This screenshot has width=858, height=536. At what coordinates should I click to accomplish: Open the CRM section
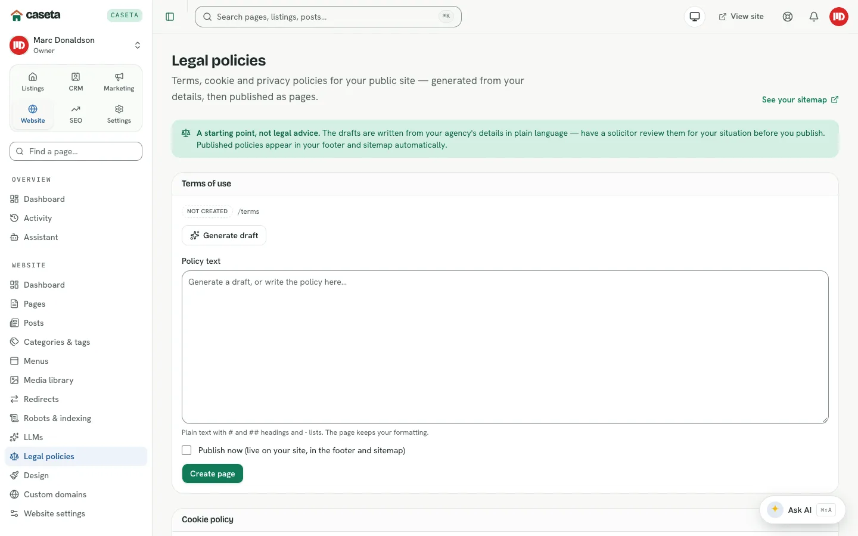(x=76, y=82)
